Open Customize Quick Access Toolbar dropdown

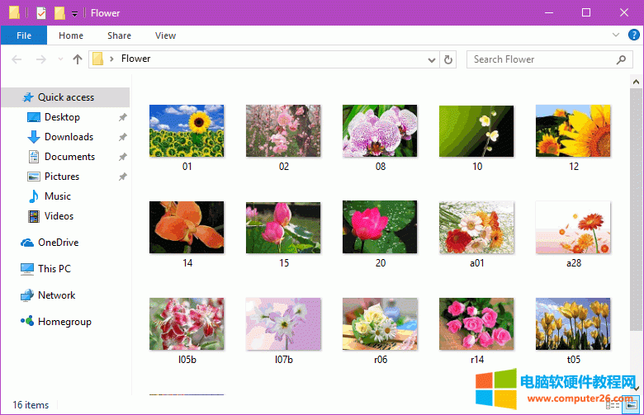pos(74,13)
